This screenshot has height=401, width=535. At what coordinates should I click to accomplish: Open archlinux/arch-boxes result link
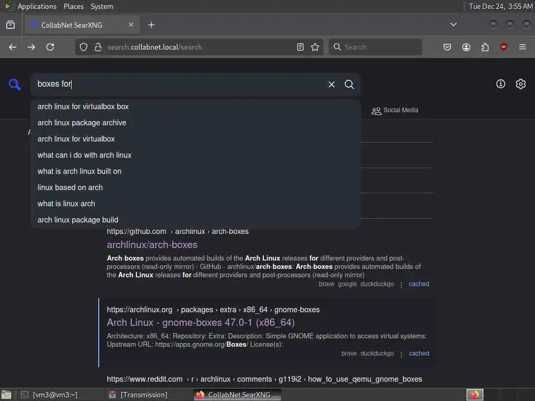tap(152, 245)
